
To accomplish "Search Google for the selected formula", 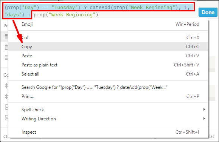I will [108, 87].
